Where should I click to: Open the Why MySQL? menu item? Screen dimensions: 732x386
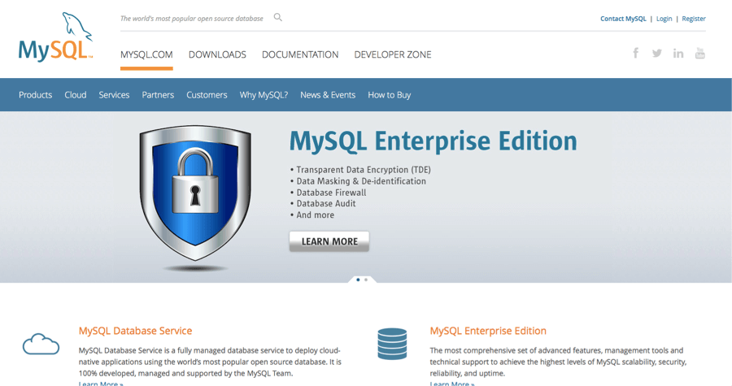pyautogui.click(x=264, y=95)
